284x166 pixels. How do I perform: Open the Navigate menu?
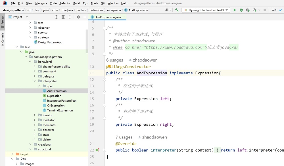41,3
